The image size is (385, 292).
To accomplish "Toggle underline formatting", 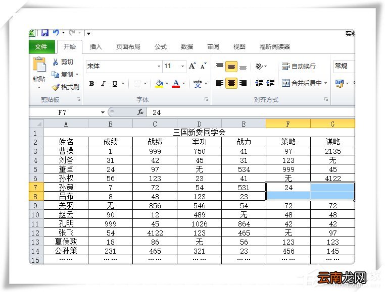I will [x=115, y=84].
